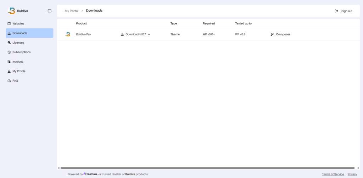Click the horizontal scrollbar right arrow
Viewport: 363px width, 178px height.
(358, 168)
